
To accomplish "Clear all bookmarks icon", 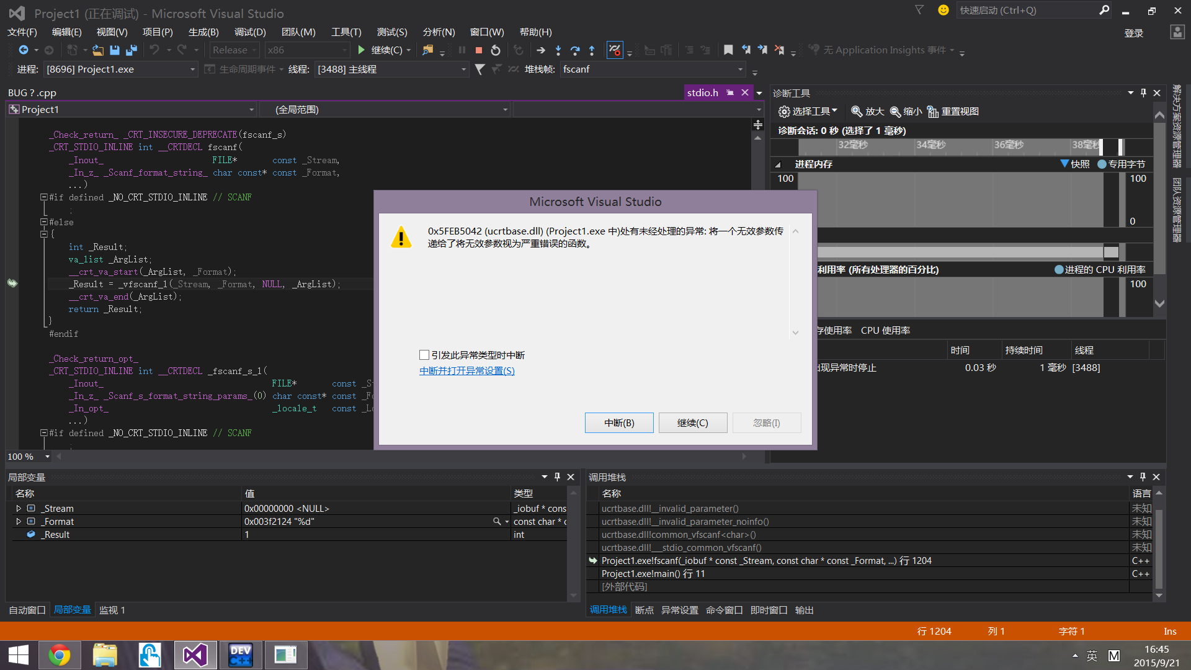I will (x=780, y=50).
